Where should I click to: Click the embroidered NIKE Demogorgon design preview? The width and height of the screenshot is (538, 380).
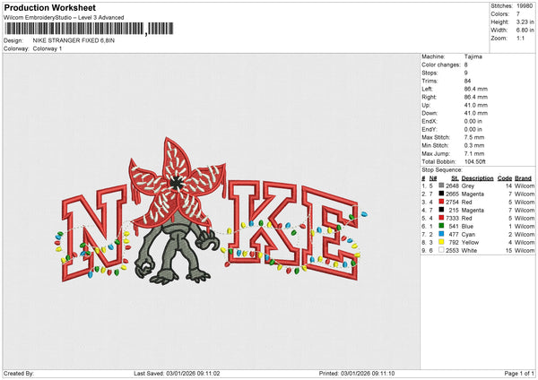[x=211, y=211]
